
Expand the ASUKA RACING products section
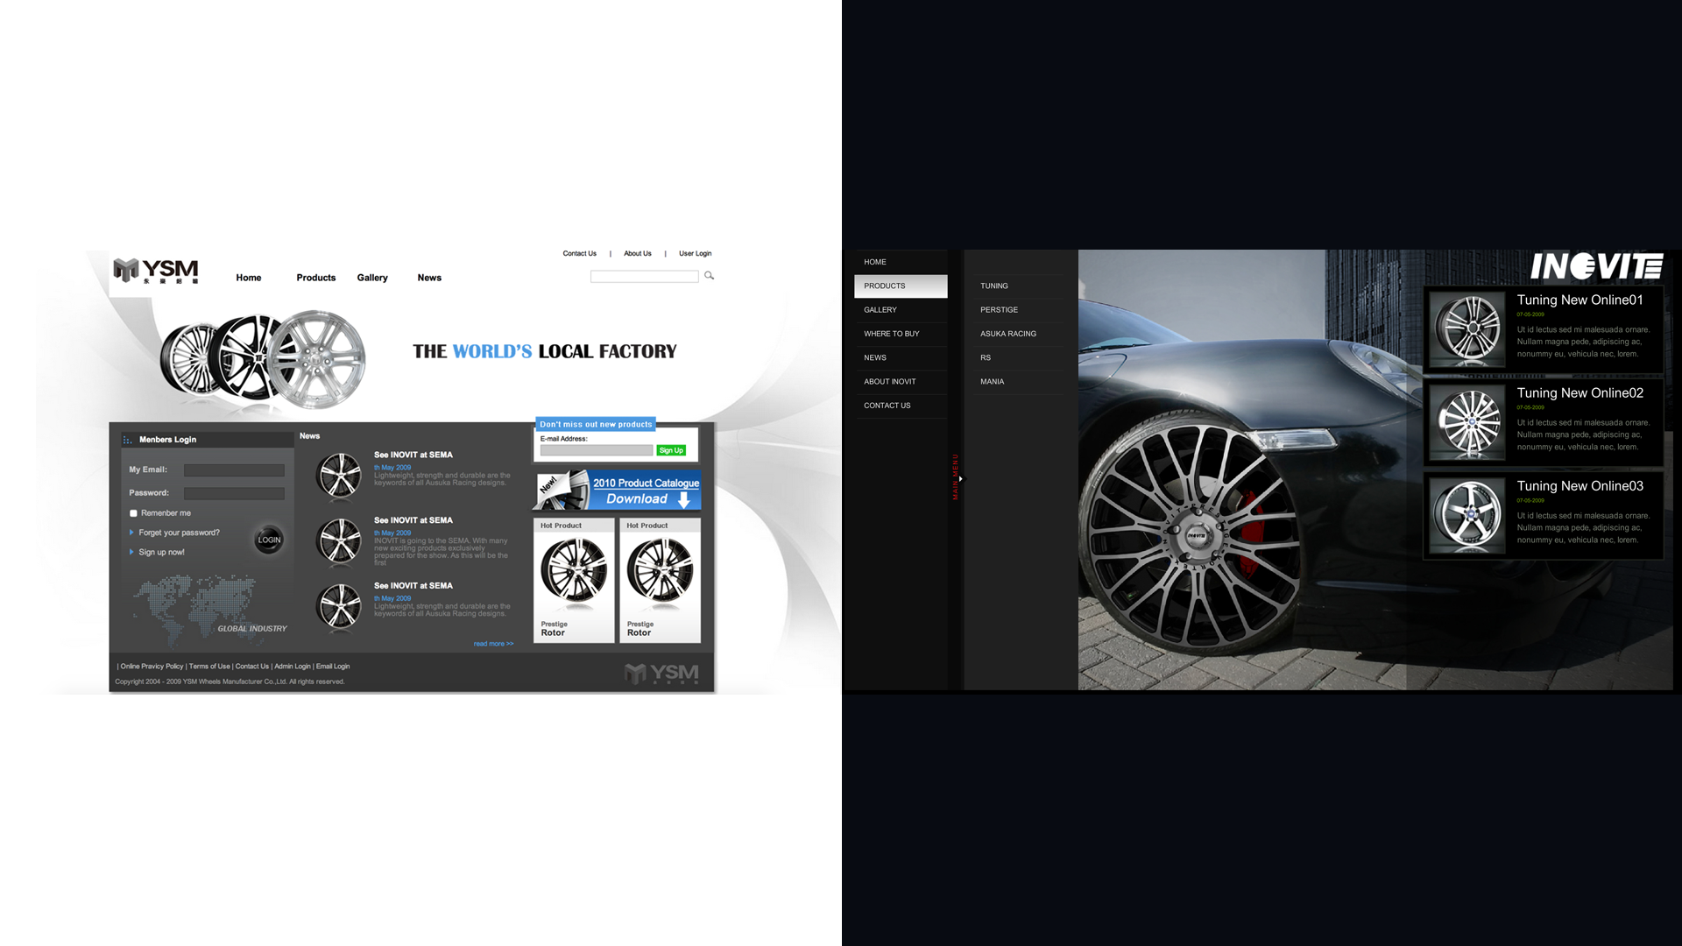[1007, 334]
